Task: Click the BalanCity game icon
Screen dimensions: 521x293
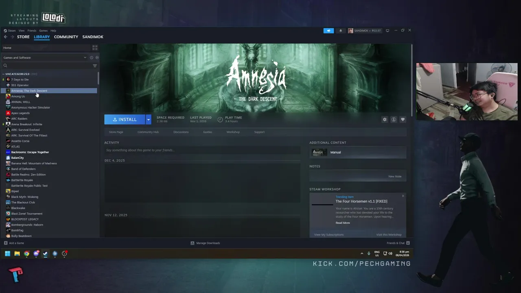Action: click(8, 157)
